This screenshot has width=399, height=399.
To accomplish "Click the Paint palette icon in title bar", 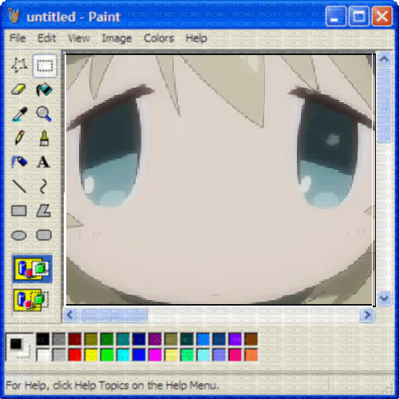I will click(x=14, y=16).
